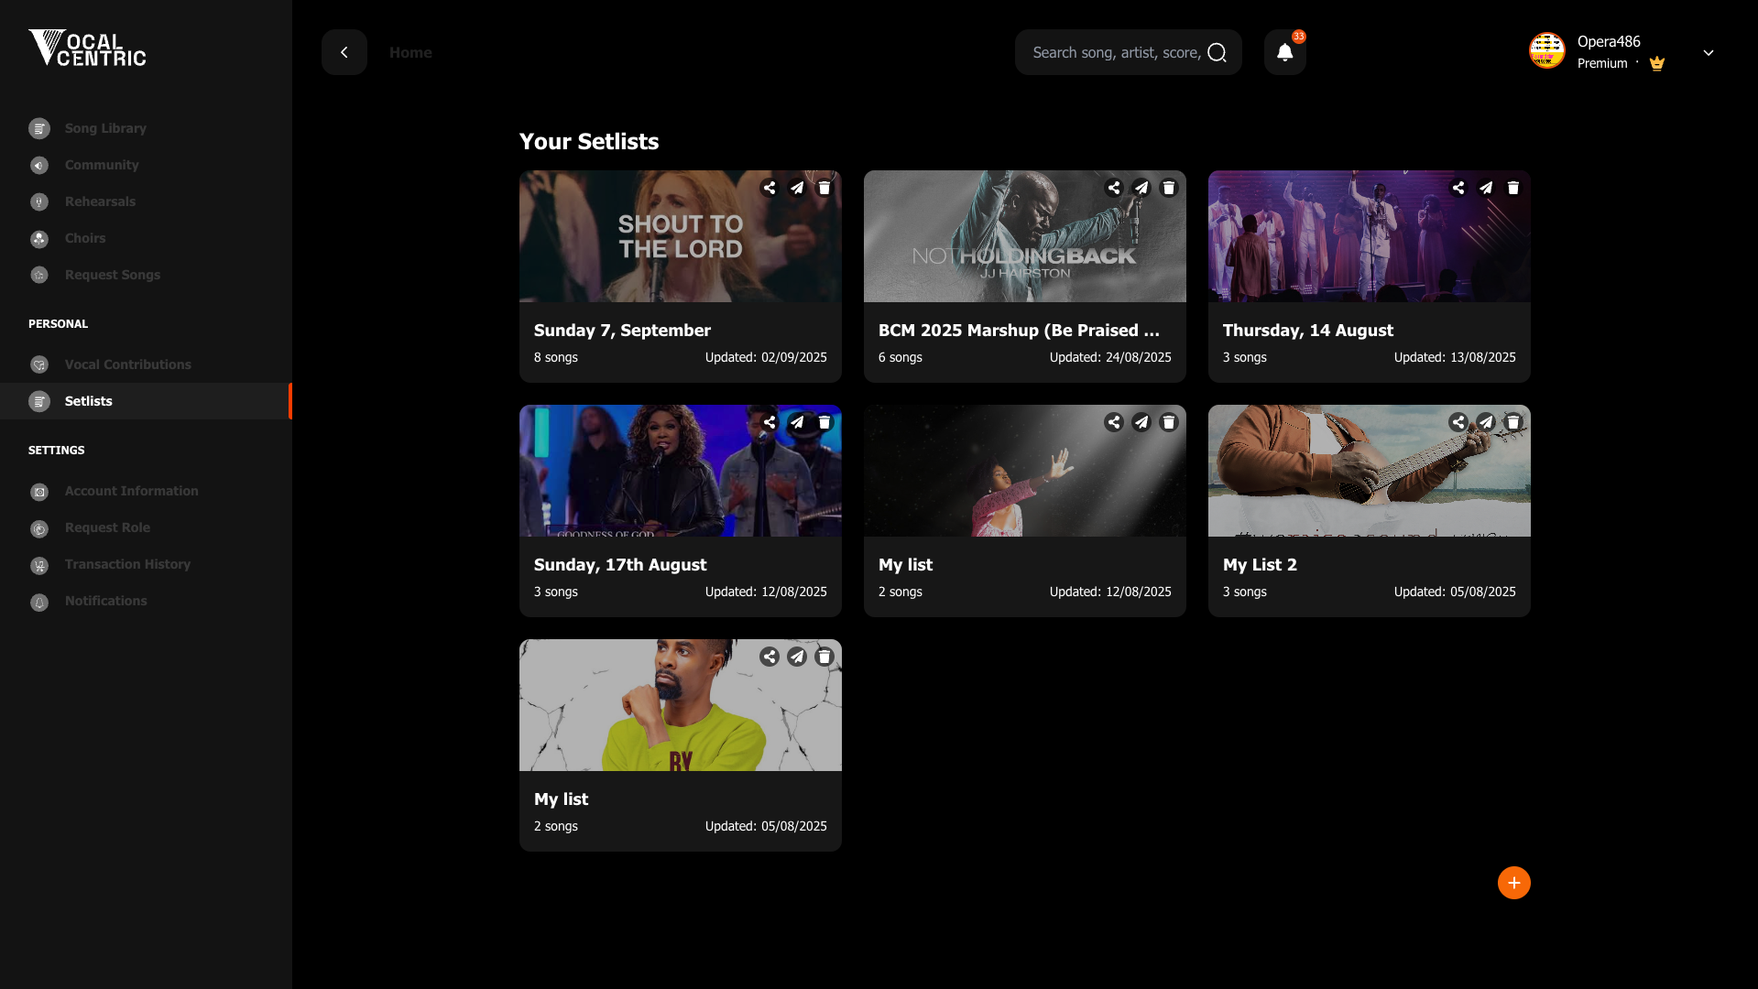The width and height of the screenshot is (1758, 989).
Task: Delete the BCM 2025 Marshup setlist
Action: [1168, 187]
